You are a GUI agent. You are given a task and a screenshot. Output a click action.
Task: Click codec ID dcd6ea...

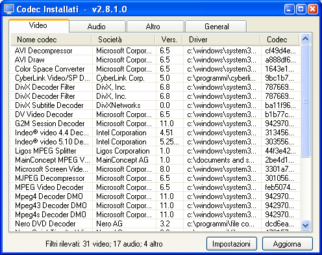coord(279,224)
